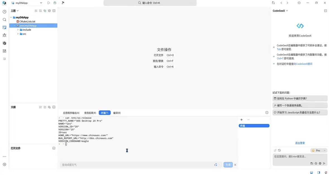
Task: Open CodeGeeX chat history icon
Action: (x=280, y=150)
